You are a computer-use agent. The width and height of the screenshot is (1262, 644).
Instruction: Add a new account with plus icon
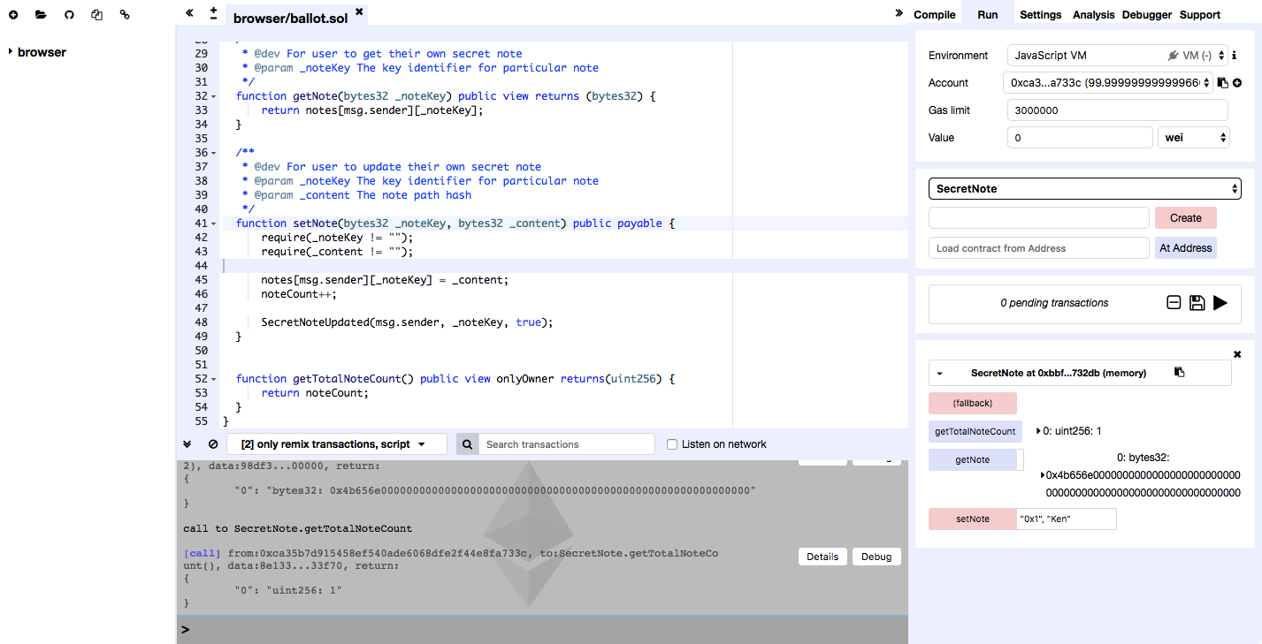(x=1237, y=83)
